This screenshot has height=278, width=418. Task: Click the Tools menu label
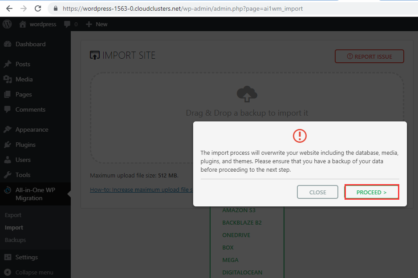[23, 175]
